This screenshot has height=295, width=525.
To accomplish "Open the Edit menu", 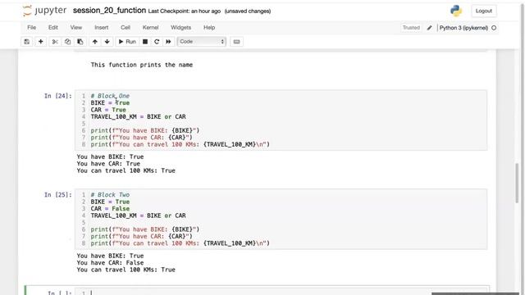I will point(52,27).
